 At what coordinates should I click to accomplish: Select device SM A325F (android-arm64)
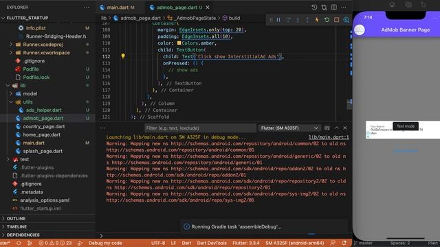295,243
